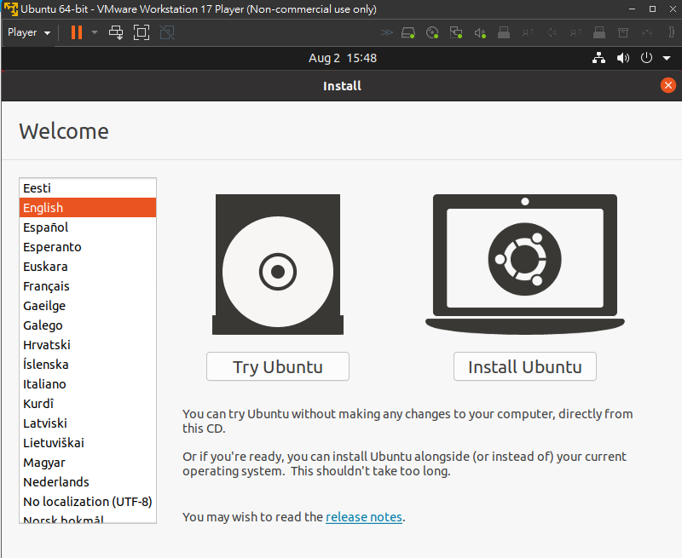Image resolution: width=682 pixels, height=558 pixels.
Task: Click the network adapter device icon
Action: tap(456, 33)
